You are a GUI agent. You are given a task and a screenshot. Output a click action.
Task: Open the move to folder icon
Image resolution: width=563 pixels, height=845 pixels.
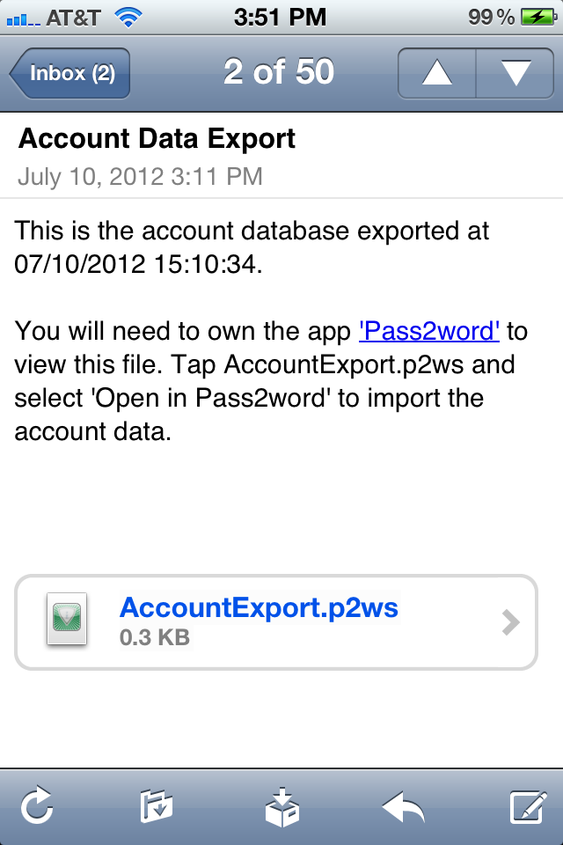click(157, 805)
